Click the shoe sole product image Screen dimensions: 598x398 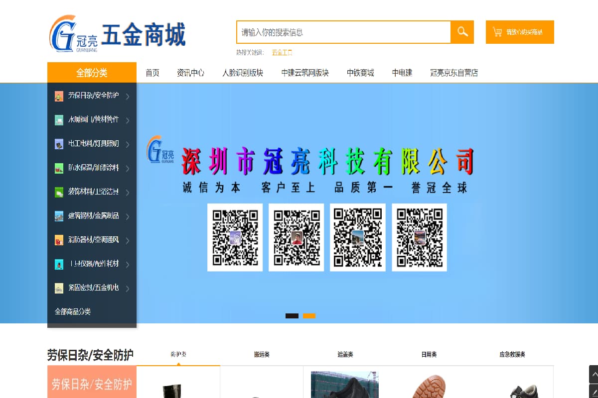click(429, 386)
